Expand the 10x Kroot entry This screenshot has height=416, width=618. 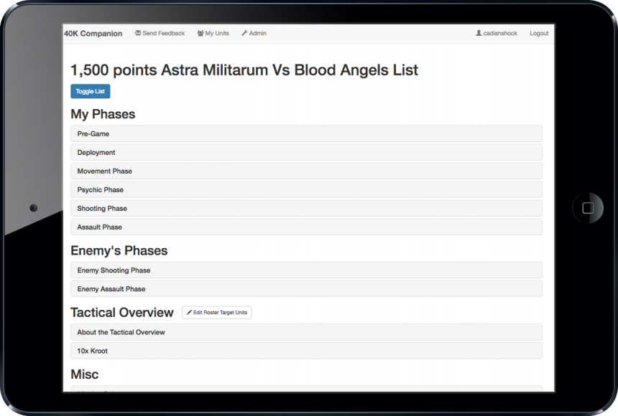pos(306,351)
